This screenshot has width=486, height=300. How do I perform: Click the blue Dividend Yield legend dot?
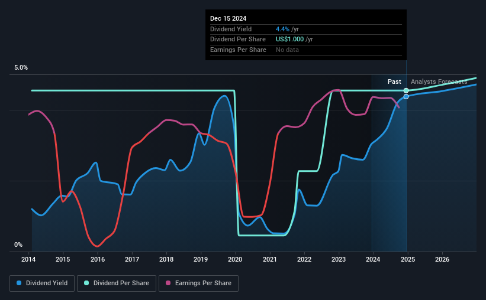19,283
